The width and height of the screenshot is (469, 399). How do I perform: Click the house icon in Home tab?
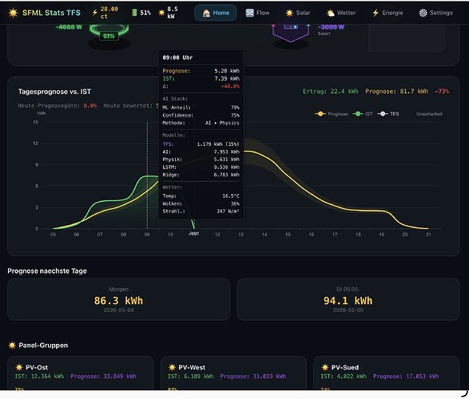click(x=206, y=13)
